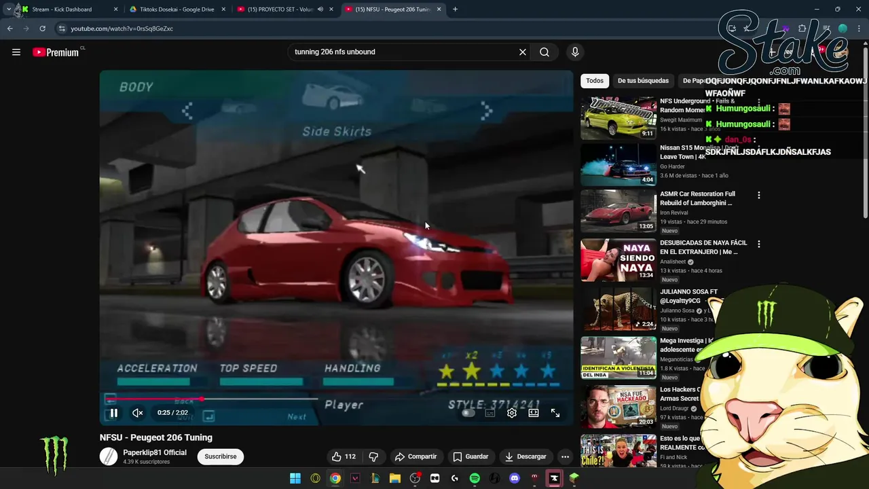This screenshot has width=869, height=489.
Task: Open Discord from taskbar
Action: (x=514, y=478)
